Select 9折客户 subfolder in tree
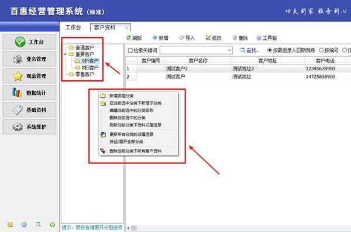 coord(87,61)
